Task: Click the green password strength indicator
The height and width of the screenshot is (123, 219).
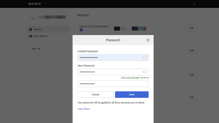Action: pyautogui.click(x=144, y=78)
